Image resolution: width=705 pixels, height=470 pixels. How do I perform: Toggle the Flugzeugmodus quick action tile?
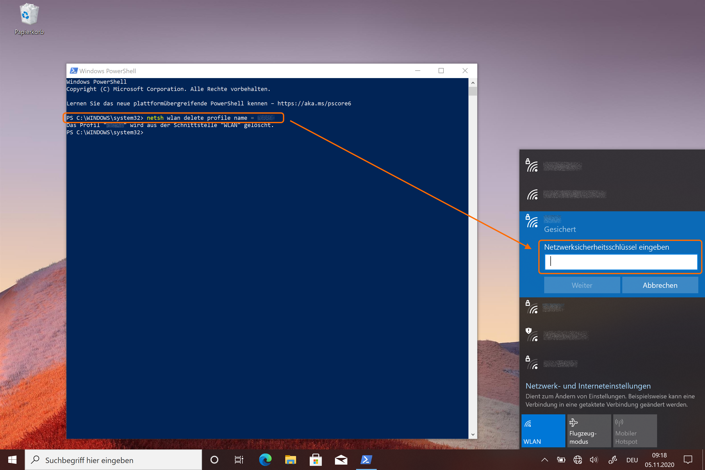click(589, 431)
